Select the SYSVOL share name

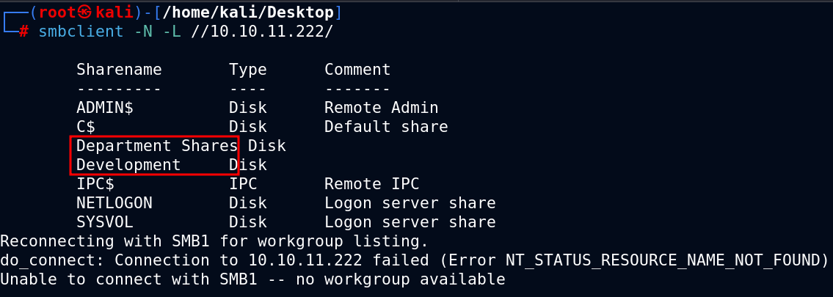point(105,222)
